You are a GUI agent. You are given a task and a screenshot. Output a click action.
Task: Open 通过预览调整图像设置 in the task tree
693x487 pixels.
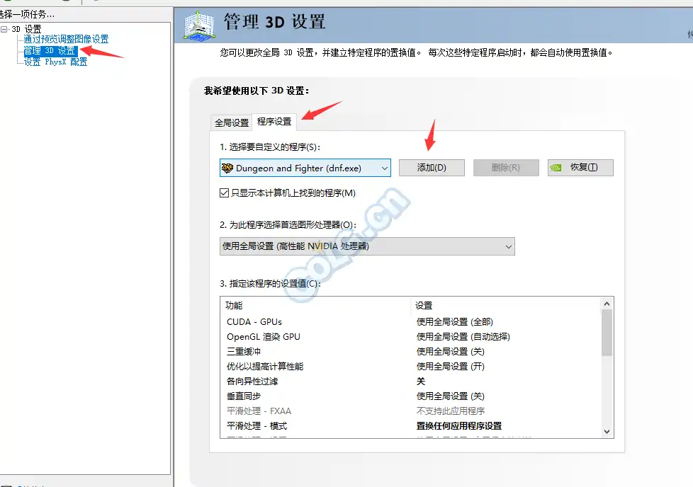[x=66, y=40]
